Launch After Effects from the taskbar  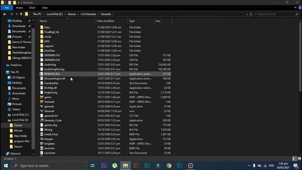coord(104,166)
